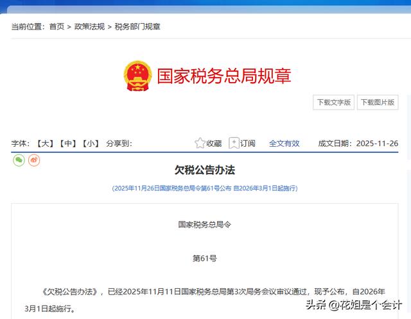The image size is (411, 319).
Task: Set font size to 大 (large)
Action: (x=45, y=143)
